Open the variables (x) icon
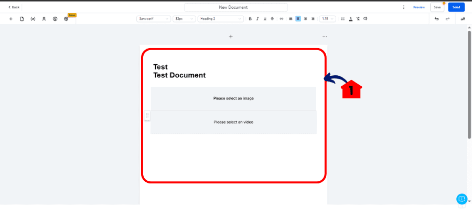The width and height of the screenshot is (472, 209). [33, 19]
